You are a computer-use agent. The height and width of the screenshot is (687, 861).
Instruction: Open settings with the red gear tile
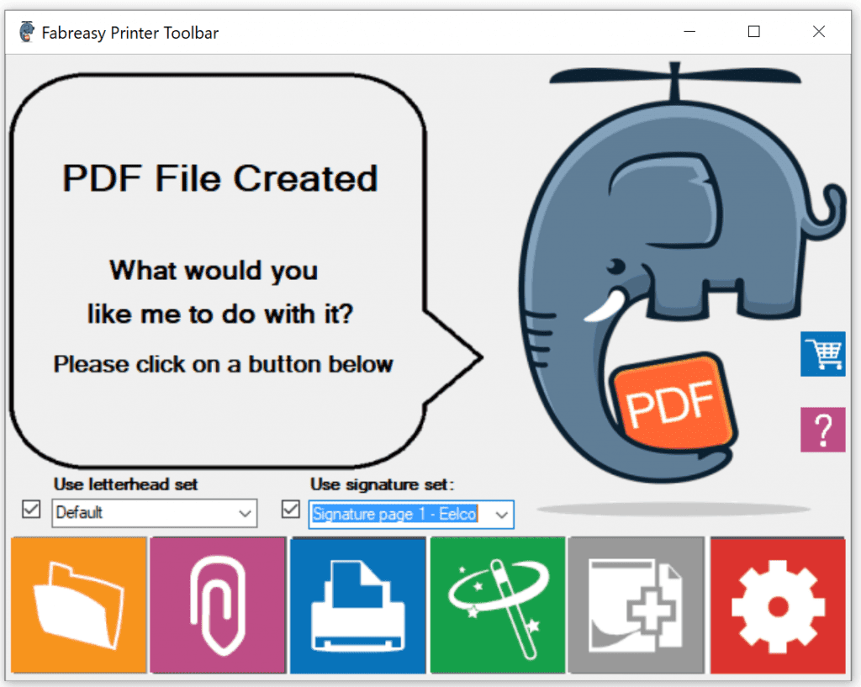click(x=778, y=605)
